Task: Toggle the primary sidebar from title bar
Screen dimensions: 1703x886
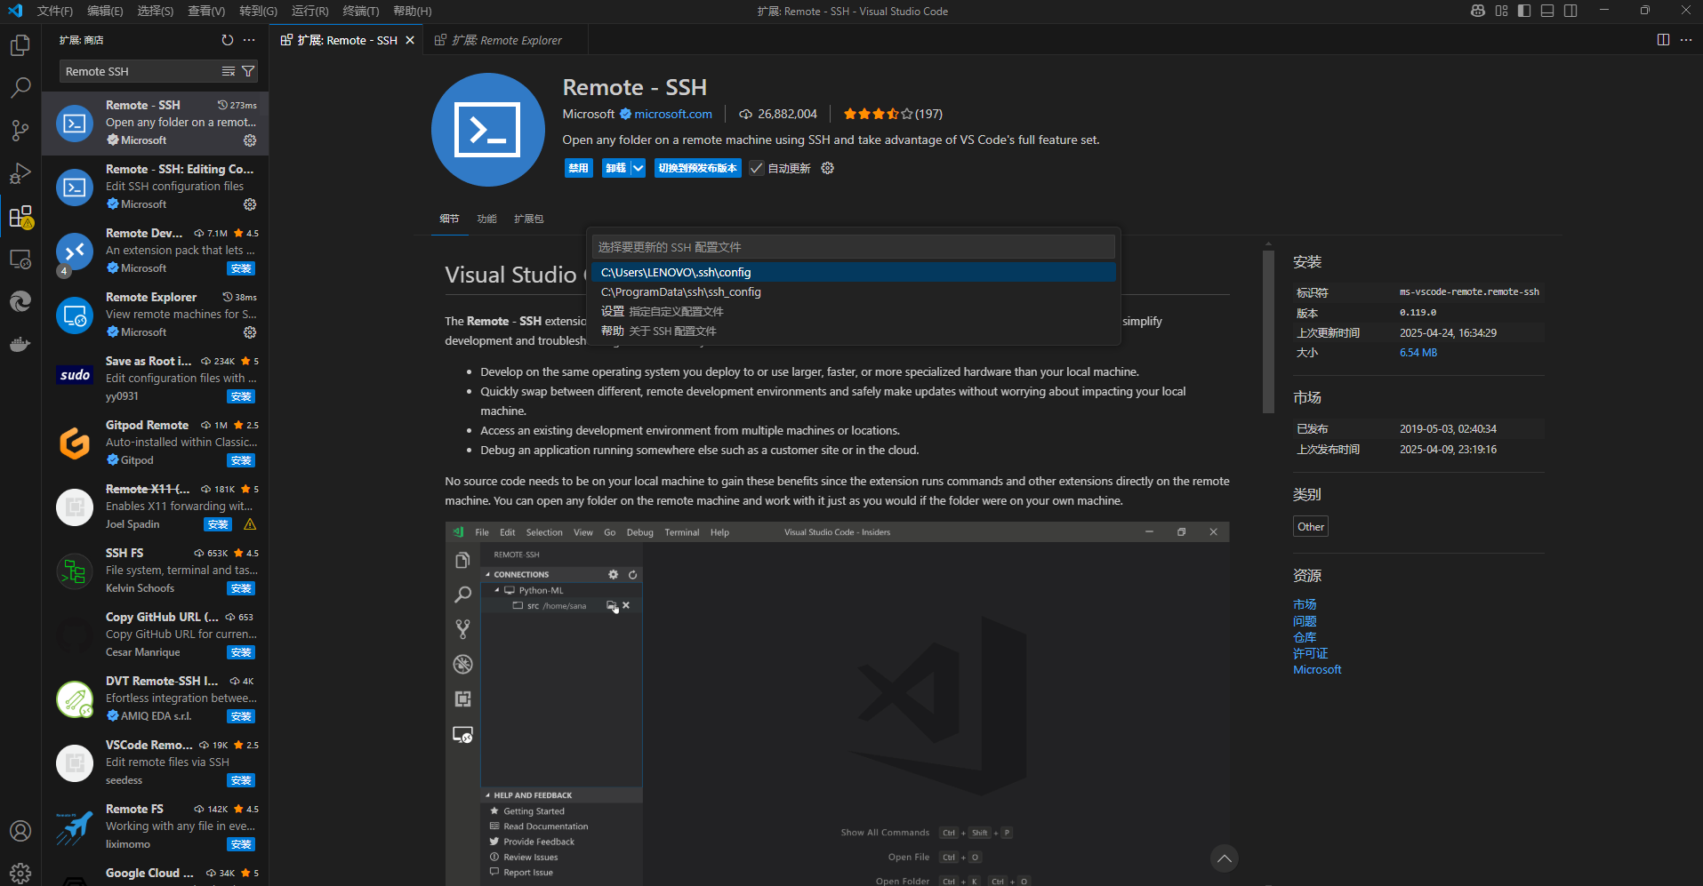Action: click(x=1524, y=11)
